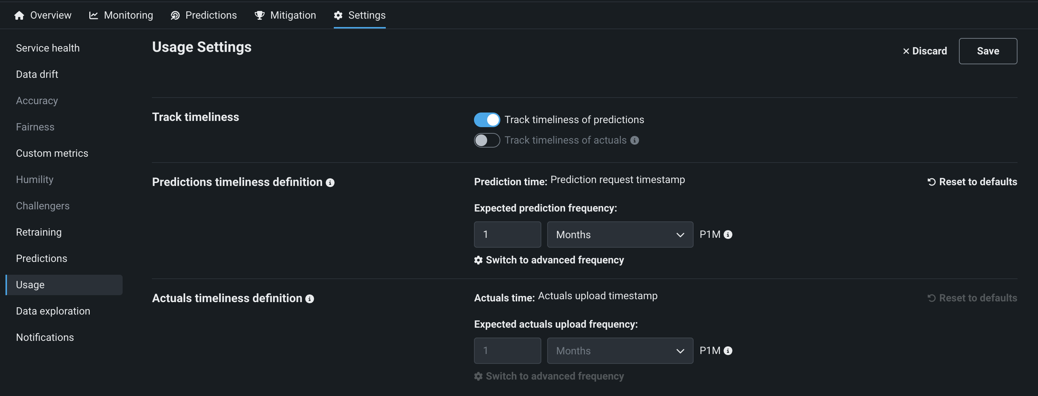Click the Save button

[x=987, y=51]
